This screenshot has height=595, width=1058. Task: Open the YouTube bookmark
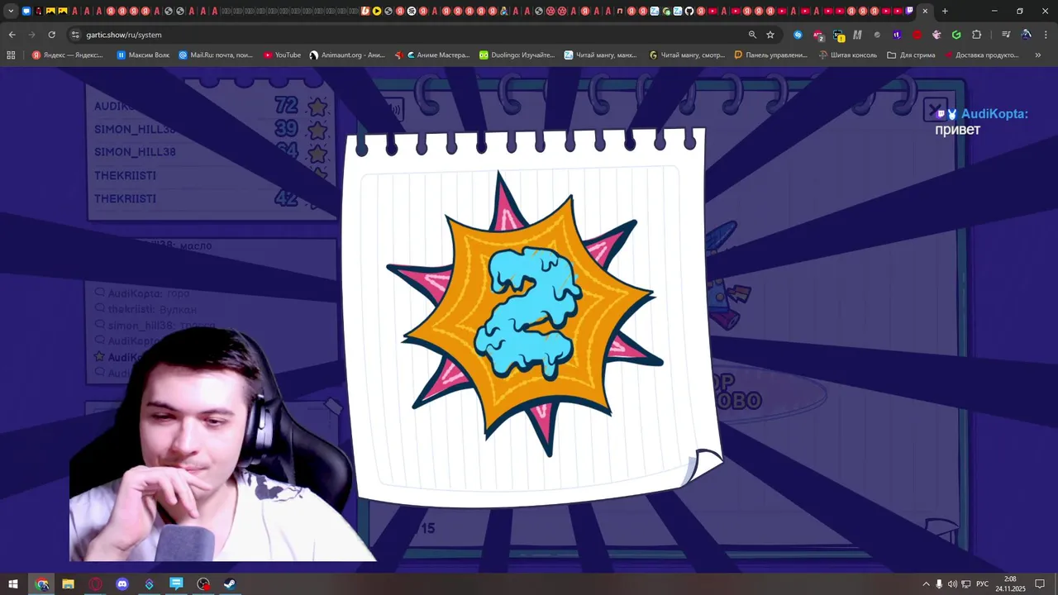pos(282,55)
